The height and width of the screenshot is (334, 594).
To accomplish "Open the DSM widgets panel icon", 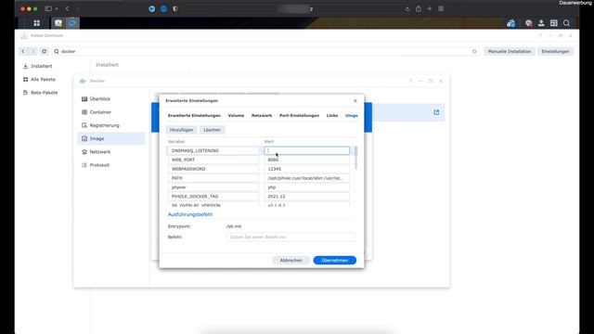I will [554, 23].
